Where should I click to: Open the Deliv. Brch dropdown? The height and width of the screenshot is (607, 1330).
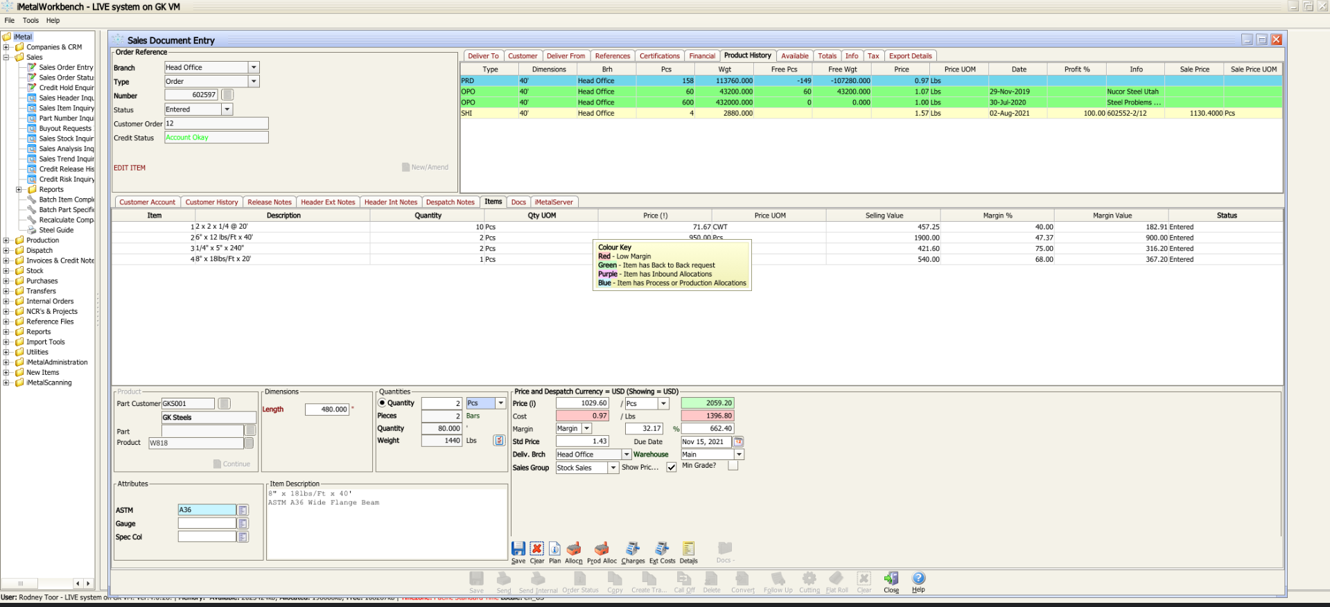coord(627,455)
